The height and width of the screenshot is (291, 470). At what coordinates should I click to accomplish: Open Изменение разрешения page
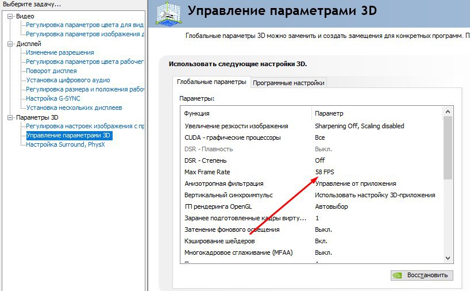point(60,52)
